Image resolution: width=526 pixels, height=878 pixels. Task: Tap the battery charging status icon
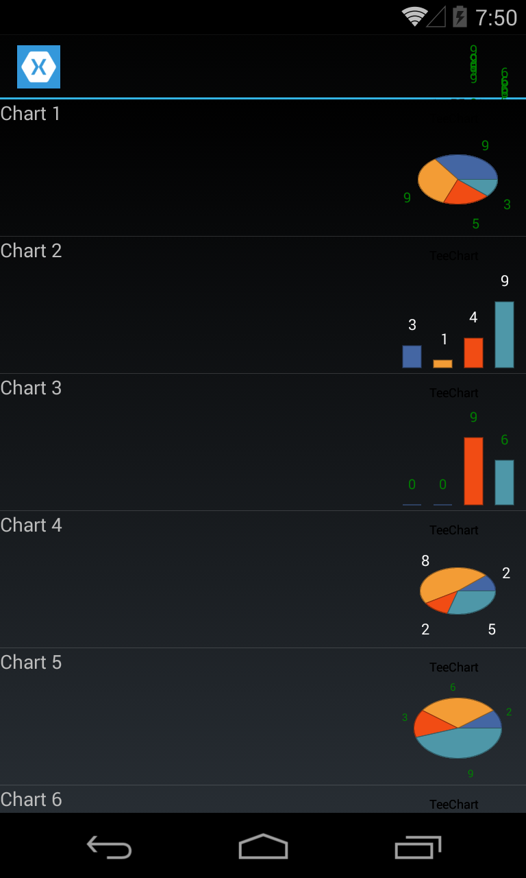point(460,16)
